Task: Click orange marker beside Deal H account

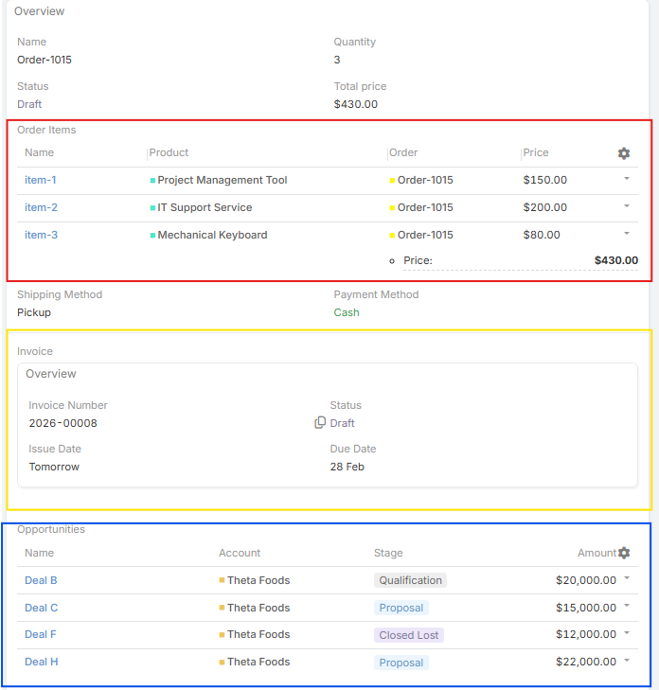Action: [223, 663]
